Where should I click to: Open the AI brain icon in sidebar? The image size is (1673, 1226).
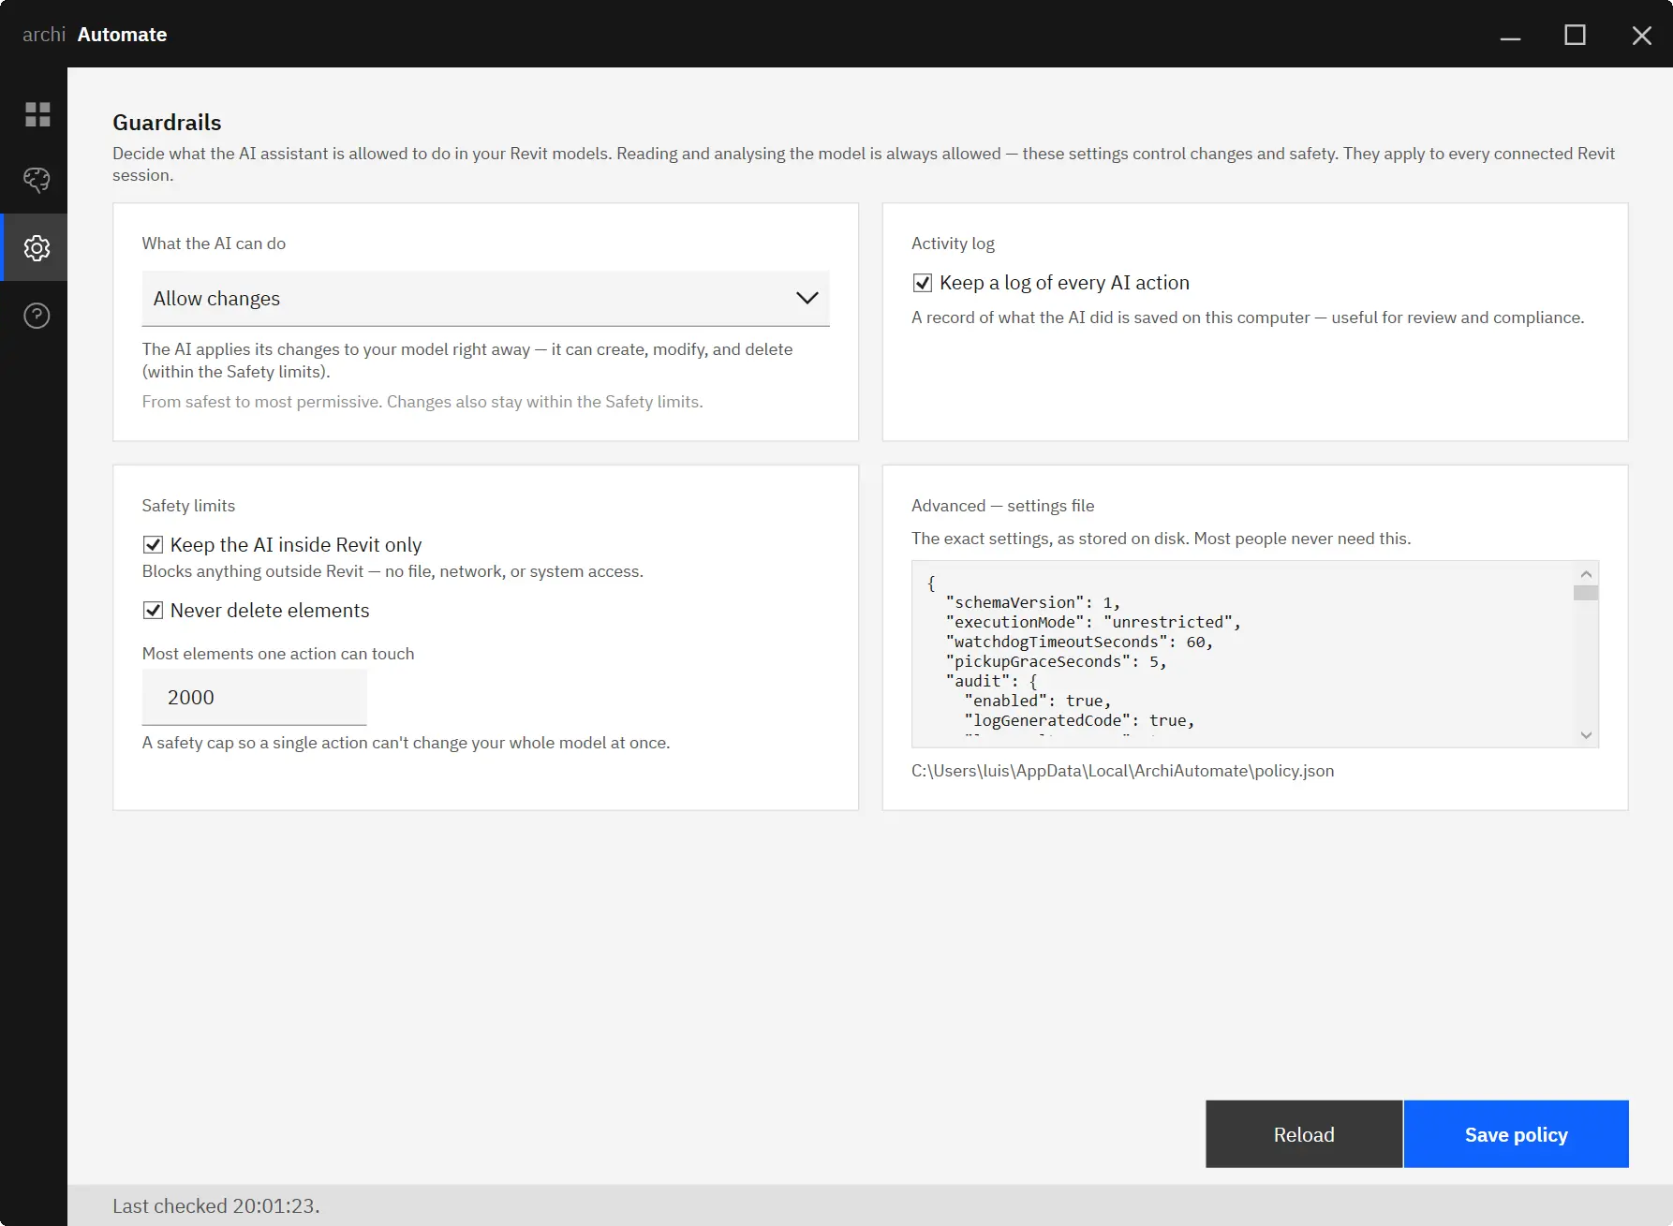pos(37,180)
